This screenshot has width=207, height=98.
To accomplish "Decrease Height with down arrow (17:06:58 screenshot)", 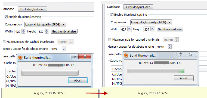I will (152, 30).
